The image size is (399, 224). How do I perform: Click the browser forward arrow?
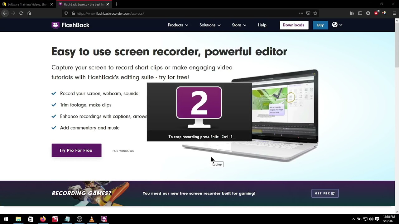(13, 13)
